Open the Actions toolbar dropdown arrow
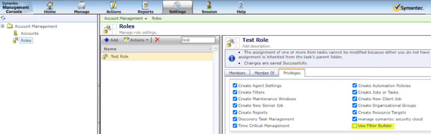Image resolution: width=431 pixels, height=134 pixels. click(x=147, y=40)
